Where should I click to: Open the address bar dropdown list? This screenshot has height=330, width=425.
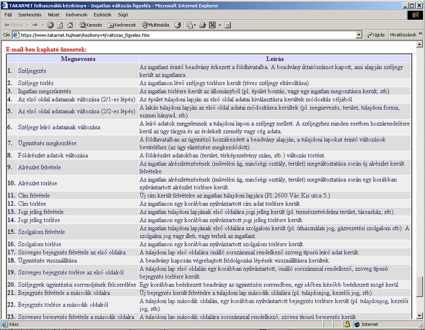(359, 35)
